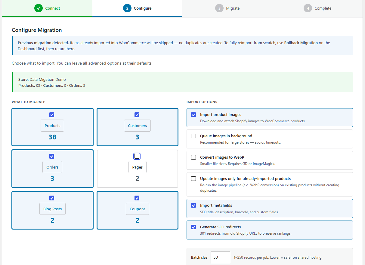Click the green checkmark Connect step icon

click(39, 8)
